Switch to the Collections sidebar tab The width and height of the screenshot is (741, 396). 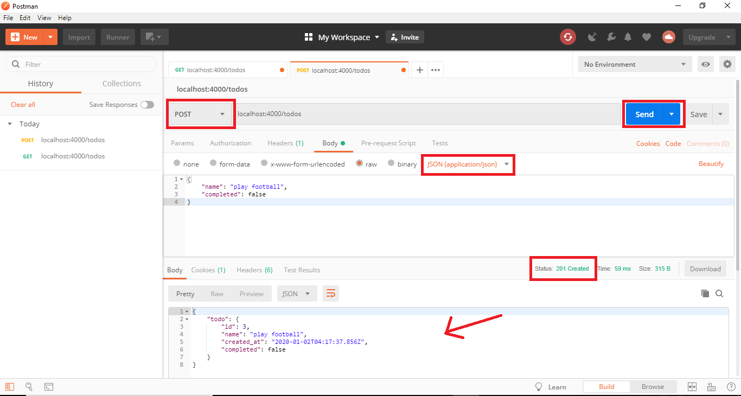[122, 84]
